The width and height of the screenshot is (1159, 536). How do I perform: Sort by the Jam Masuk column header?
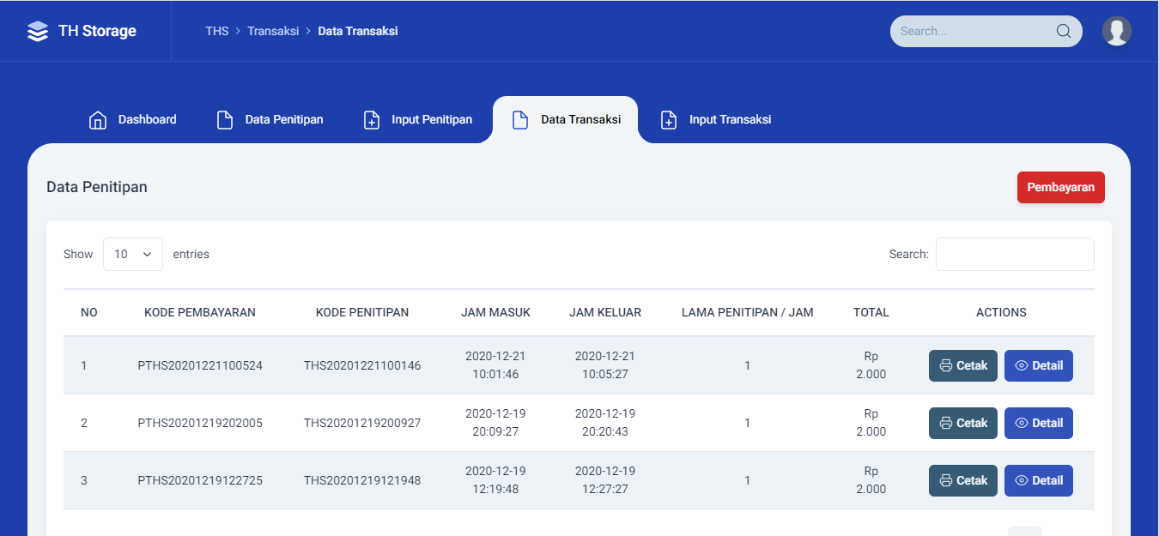coord(495,313)
